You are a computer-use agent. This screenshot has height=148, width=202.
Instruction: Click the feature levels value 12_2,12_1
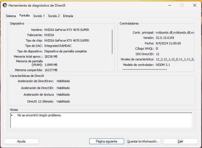[x=175, y=59]
